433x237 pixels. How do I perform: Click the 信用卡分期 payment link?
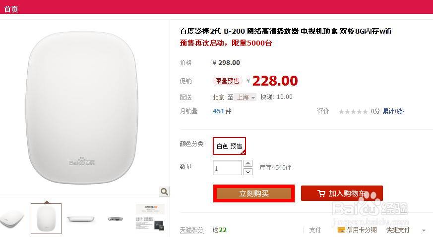(362, 230)
